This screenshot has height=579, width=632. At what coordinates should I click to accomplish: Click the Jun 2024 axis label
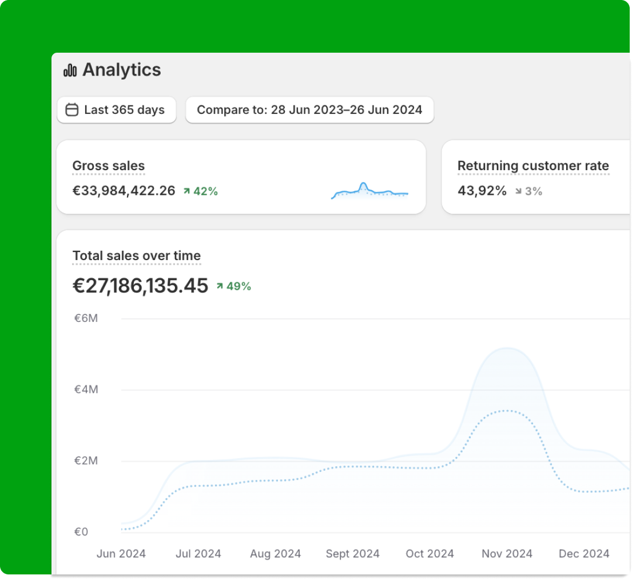[121, 554]
